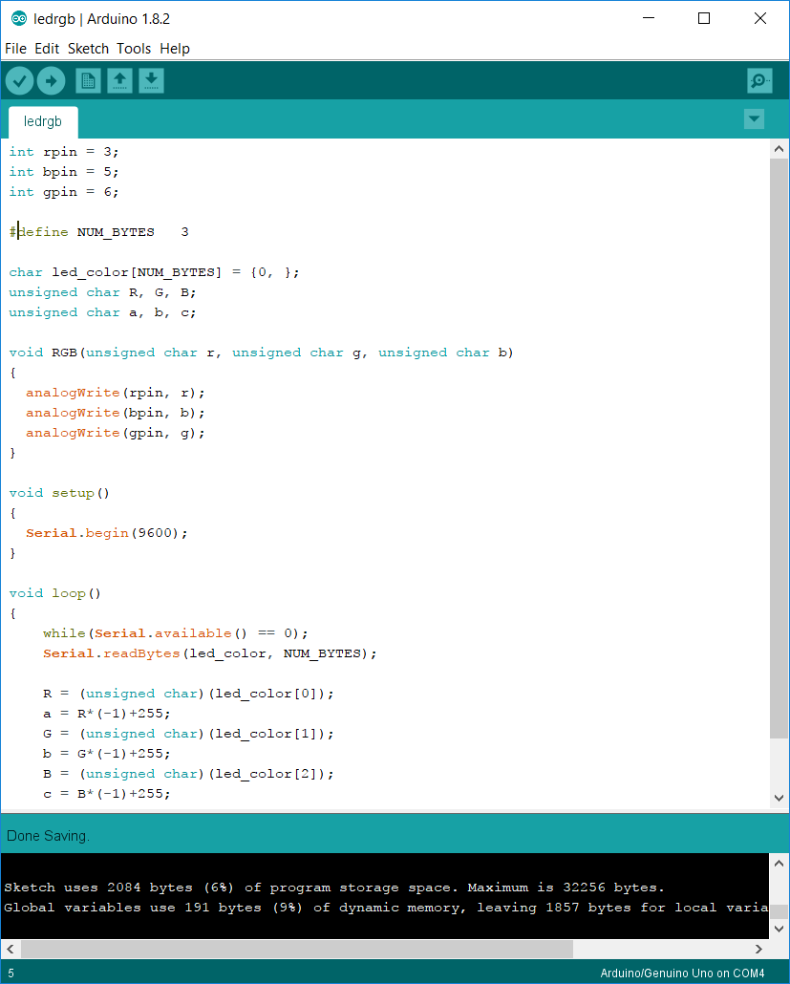Click the 'int rpin = 3;' line
Viewport: 790px width, 984px height.
(x=63, y=152)
